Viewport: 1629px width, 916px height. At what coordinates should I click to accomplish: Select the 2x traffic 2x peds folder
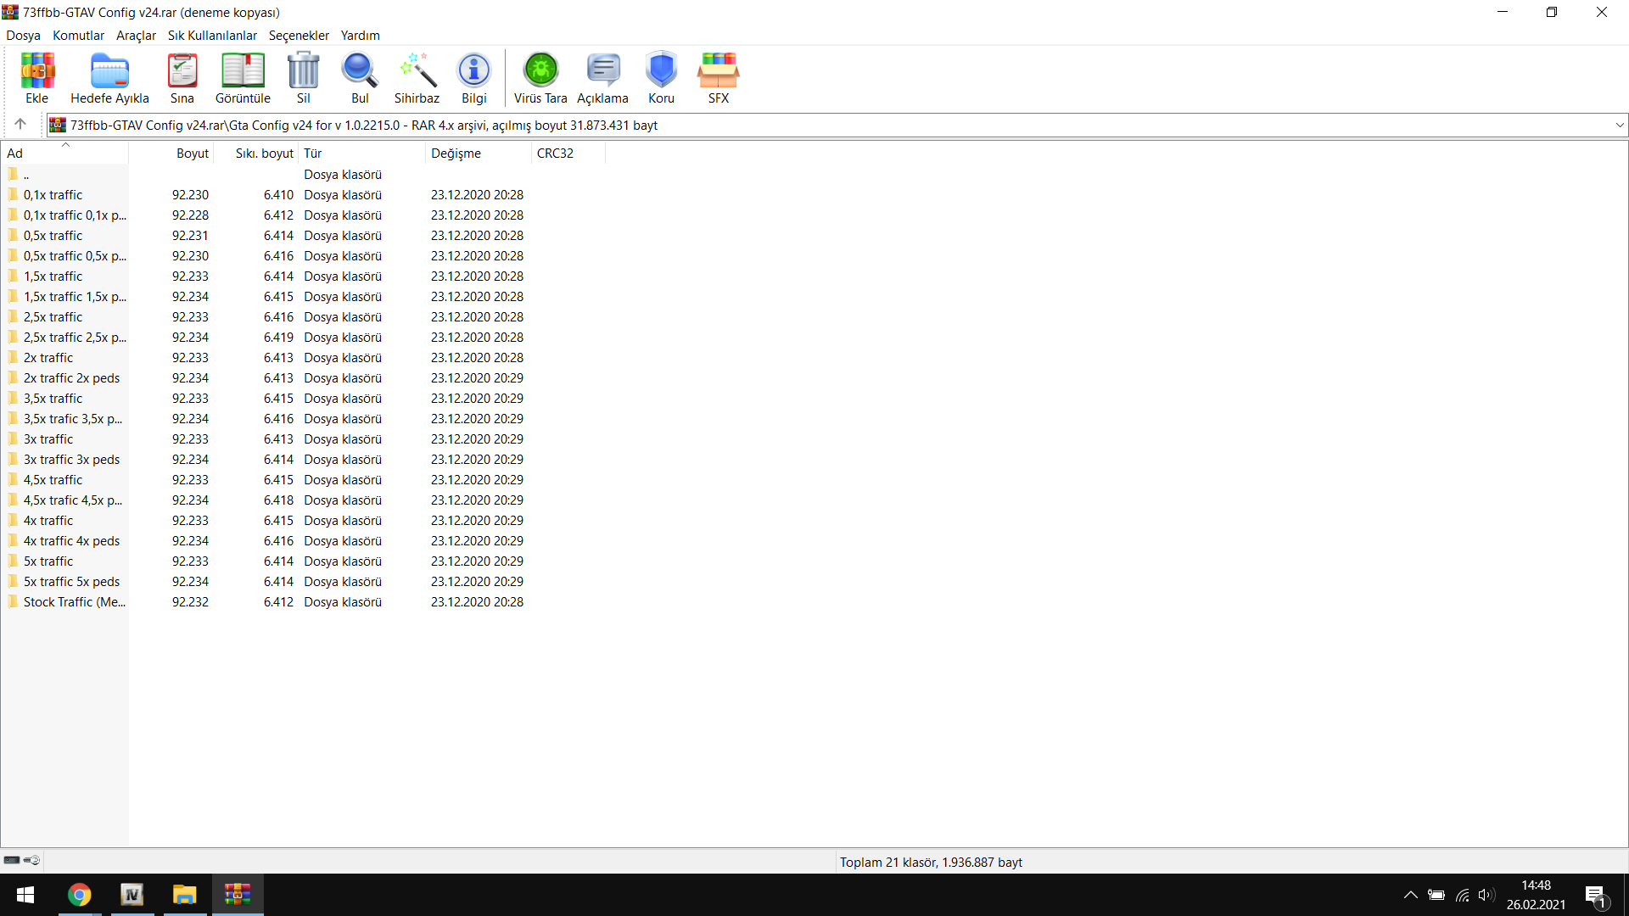click(x=71, y=378)
